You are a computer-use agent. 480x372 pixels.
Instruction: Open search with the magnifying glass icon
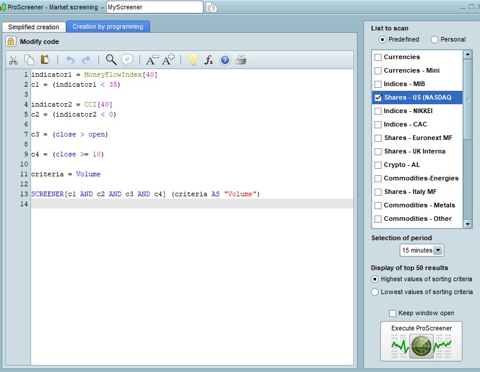coord(111,60)
